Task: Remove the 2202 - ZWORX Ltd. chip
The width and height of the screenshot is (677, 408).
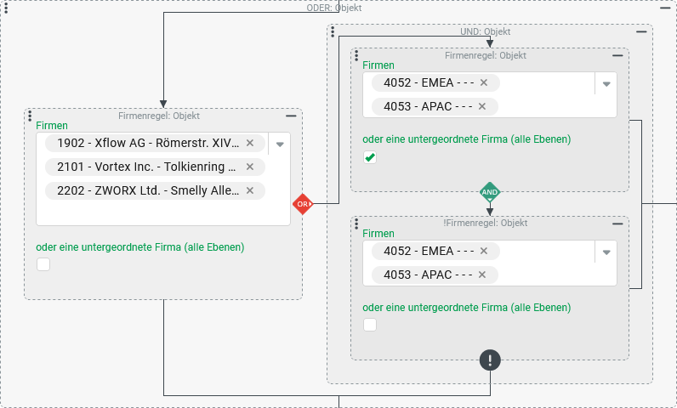Action: (x=250, y=190)
